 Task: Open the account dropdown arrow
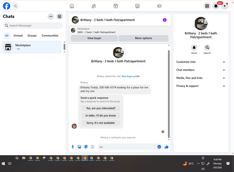[225, 6]
